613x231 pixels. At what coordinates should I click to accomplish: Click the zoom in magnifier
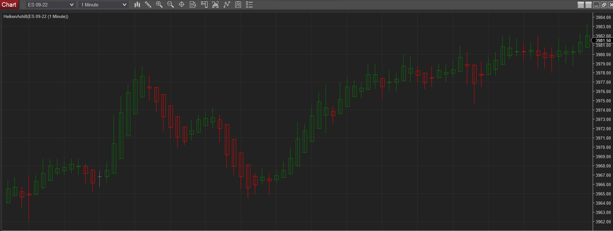pos(159,4)
